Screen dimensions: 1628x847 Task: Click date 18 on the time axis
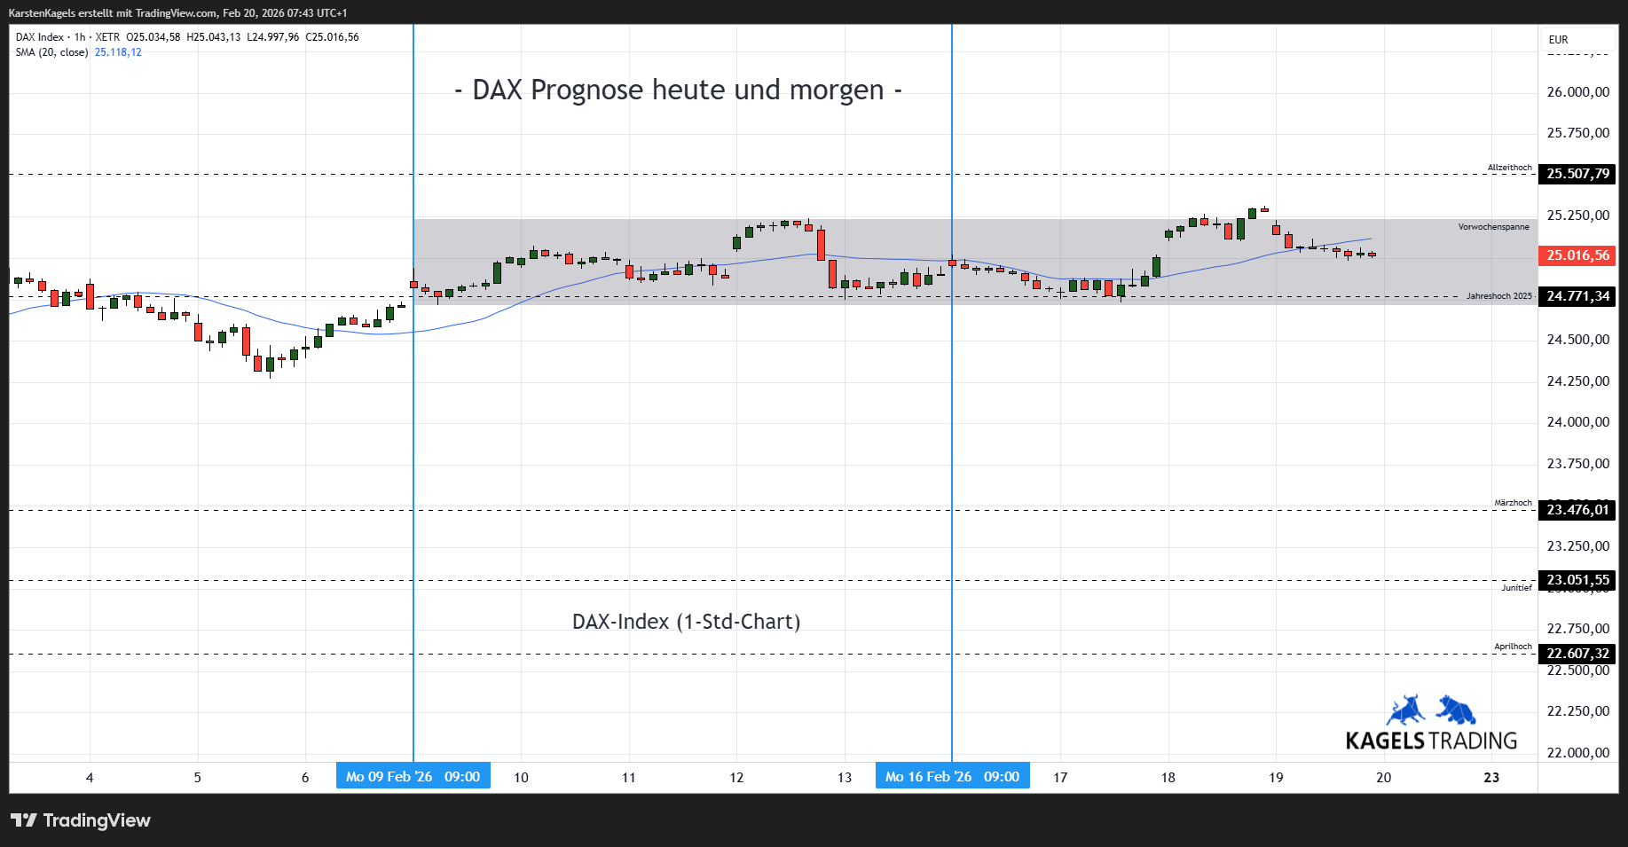click(1168, 778)
